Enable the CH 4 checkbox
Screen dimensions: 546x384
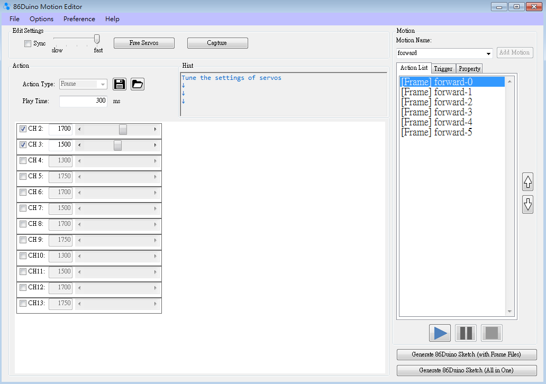tap(23, 160)
